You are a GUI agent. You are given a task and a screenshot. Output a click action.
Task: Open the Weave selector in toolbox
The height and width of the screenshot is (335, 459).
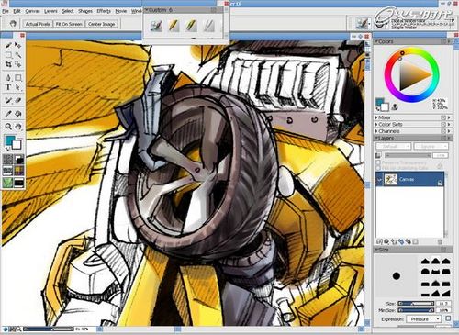point(19,171)
